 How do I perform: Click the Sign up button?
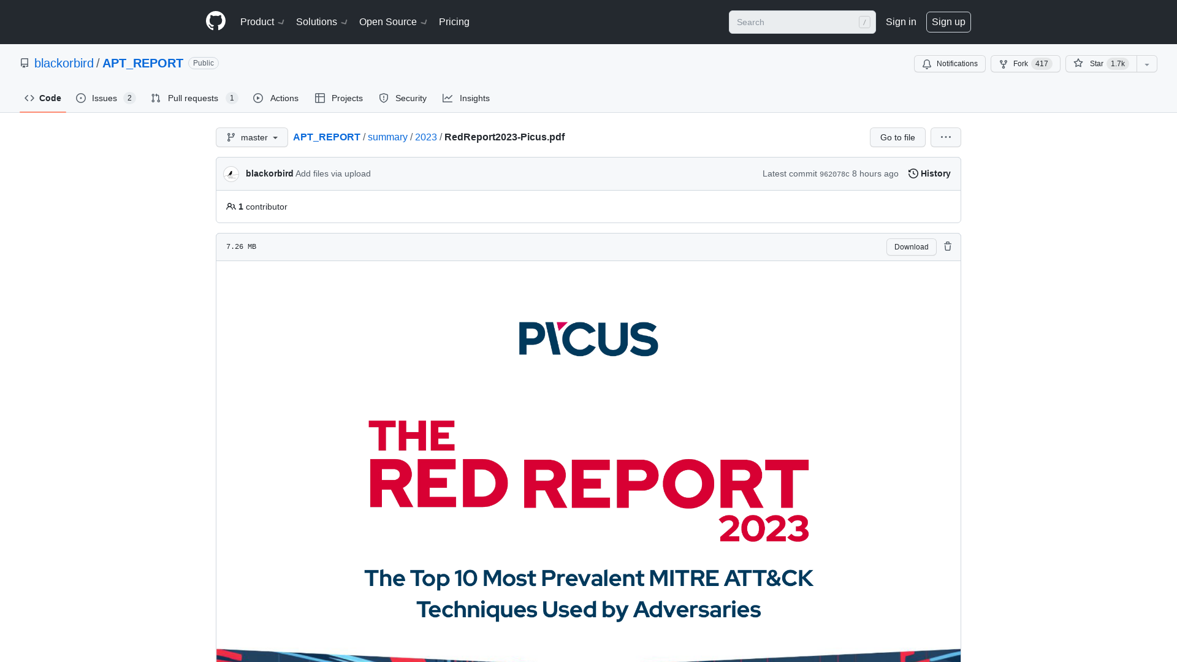point(948,22)
